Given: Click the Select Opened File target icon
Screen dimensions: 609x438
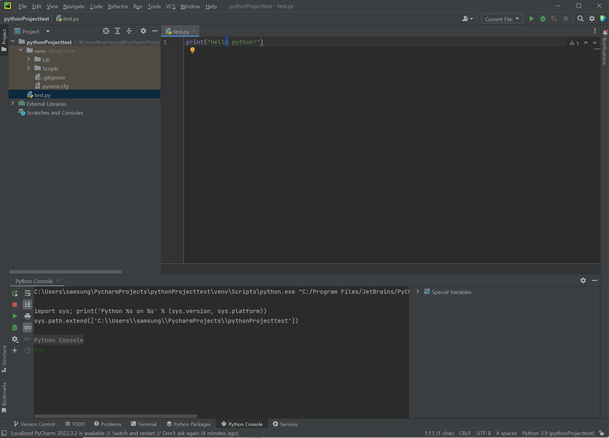Looking at the screenshot, I should (106, 31).
